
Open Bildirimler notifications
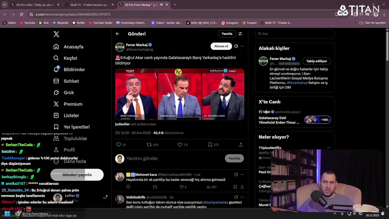(69, 70)
